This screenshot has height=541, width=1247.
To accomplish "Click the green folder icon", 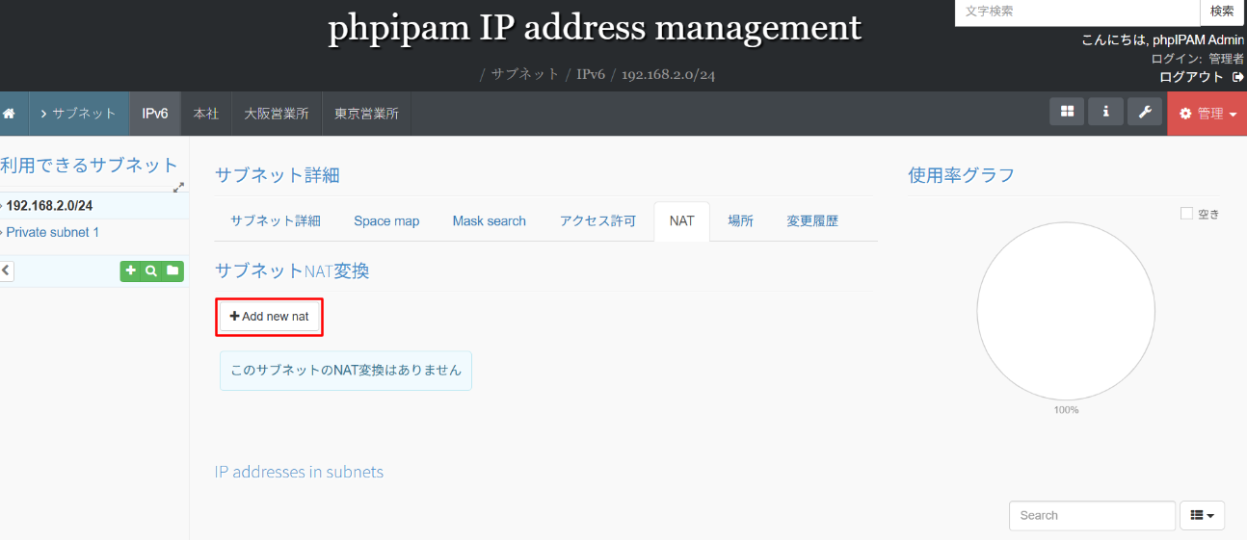I will tap(172, 271).
